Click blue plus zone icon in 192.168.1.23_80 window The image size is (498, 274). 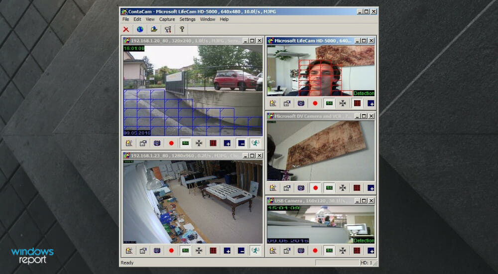pyautogui.click(x=227, y=251)
